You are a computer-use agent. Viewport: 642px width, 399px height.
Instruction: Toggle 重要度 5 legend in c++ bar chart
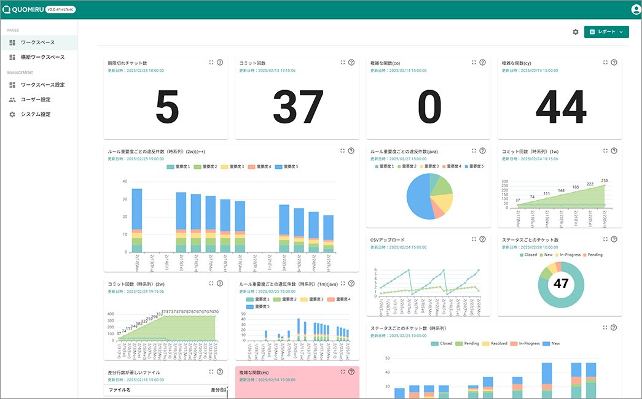286,166
